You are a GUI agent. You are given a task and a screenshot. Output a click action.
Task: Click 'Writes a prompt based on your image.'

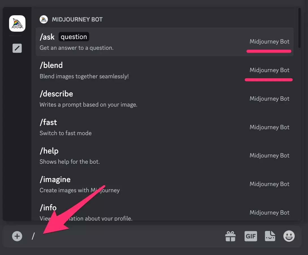[88, 105]
